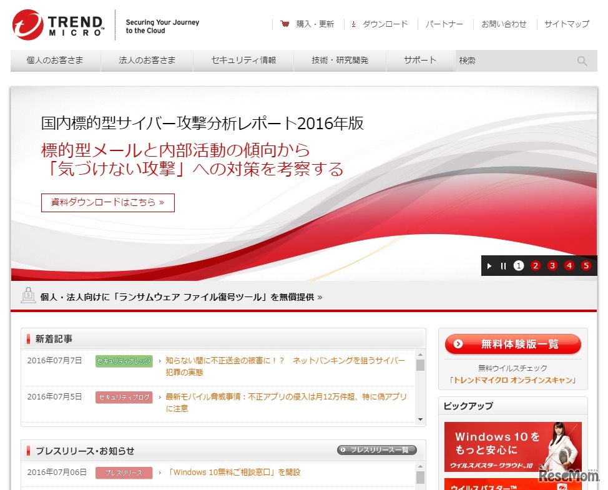This screenshot has width=608, height=490.
Task: Click the セキュリティブログ red tag
Action: tap(124, 398)
